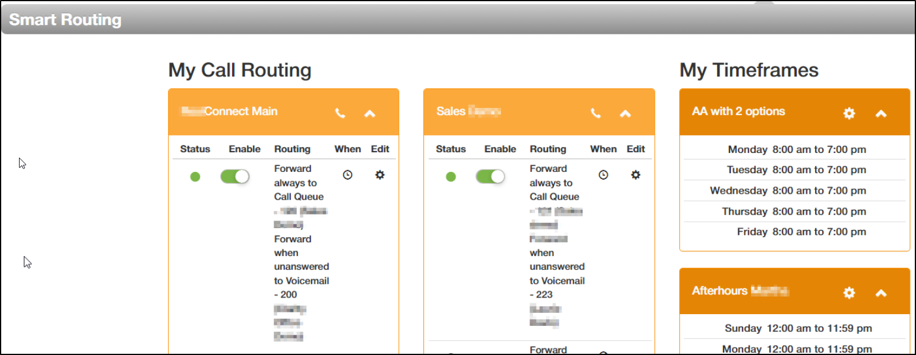Image resolution: width=916 pixels, height=355 pixels.
Task: Collapse the Connect Main routing card
Action: pos(370,113)
